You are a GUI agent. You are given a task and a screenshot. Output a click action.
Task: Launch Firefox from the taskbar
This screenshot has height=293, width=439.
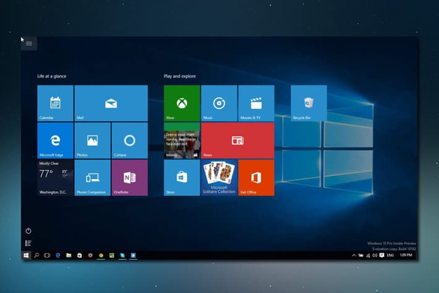click(x=90, y=255)
